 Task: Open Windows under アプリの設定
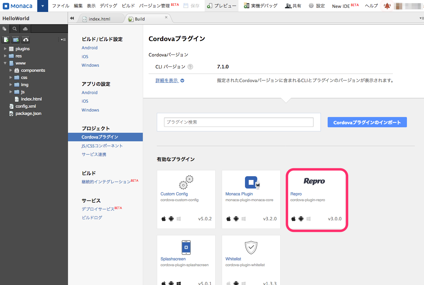click(x=90, y=110)
